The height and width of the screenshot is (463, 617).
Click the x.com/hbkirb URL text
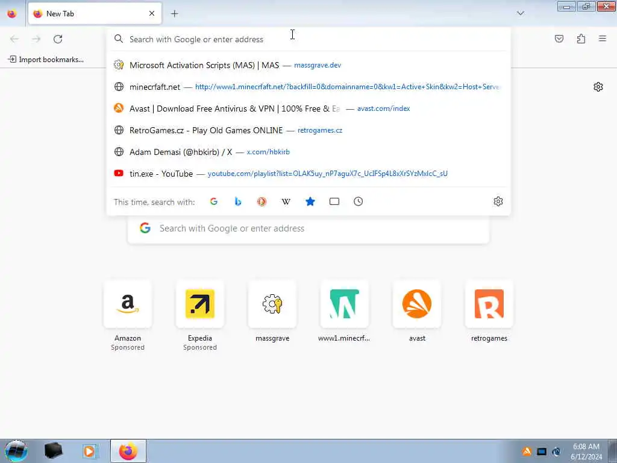268,152
